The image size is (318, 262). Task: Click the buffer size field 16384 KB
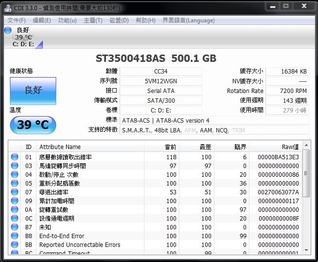(x=287, y=72)
